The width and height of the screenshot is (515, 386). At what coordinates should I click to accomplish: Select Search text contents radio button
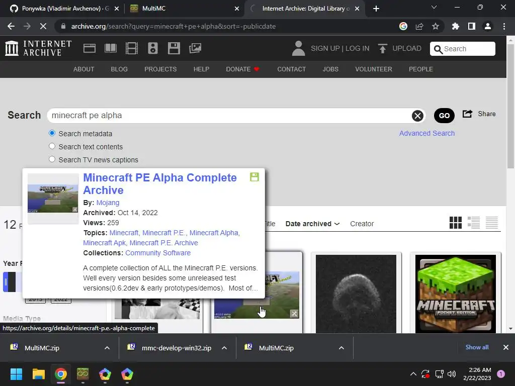pyautogui.click(x=52, y=146)
